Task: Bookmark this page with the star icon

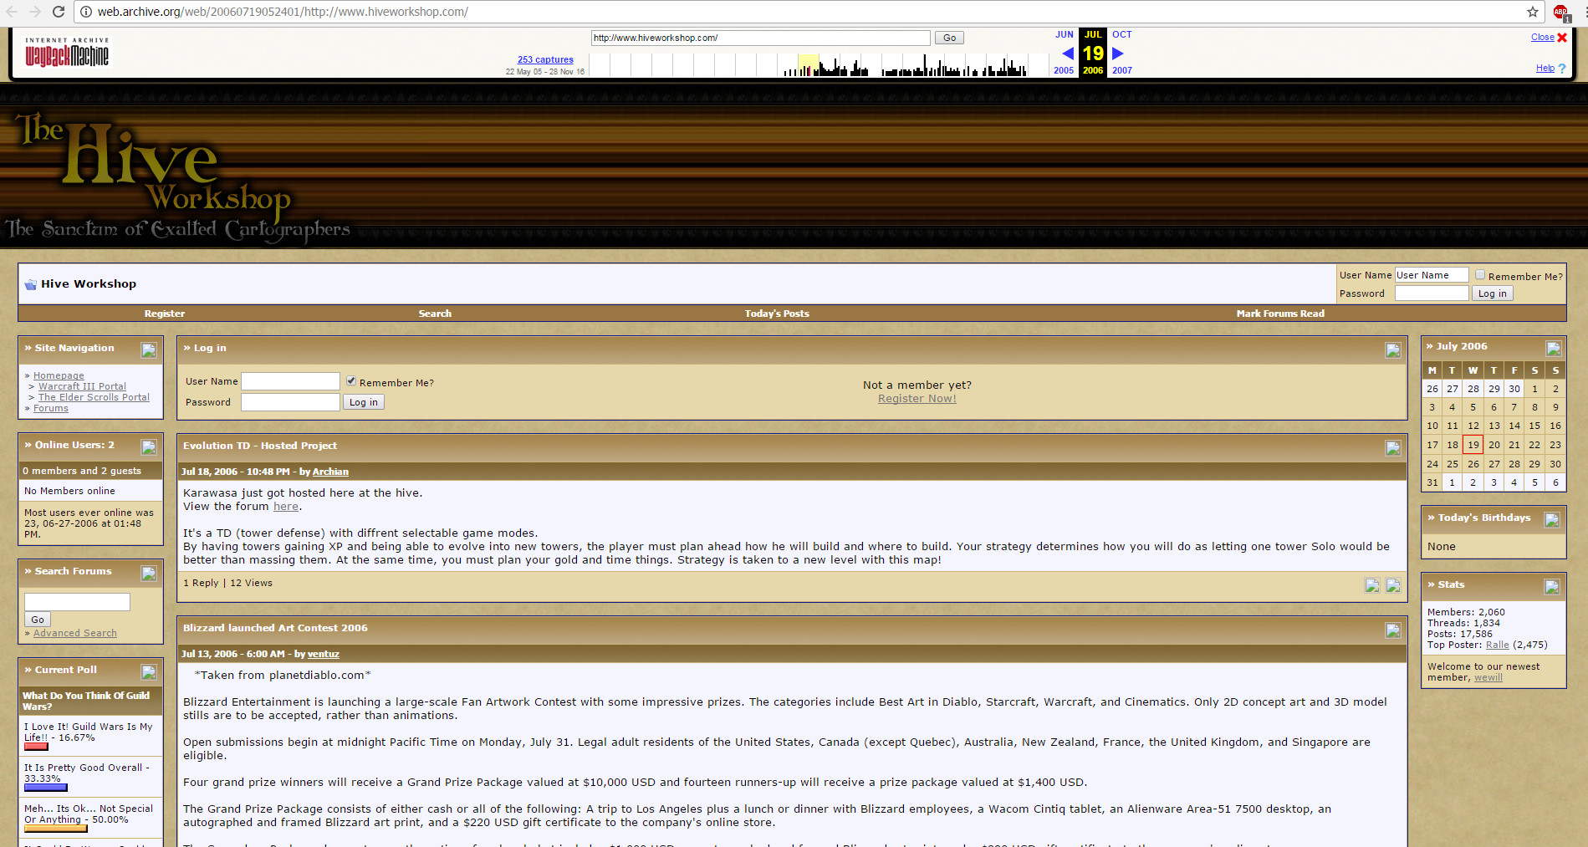Action: tap(1533, 12)
